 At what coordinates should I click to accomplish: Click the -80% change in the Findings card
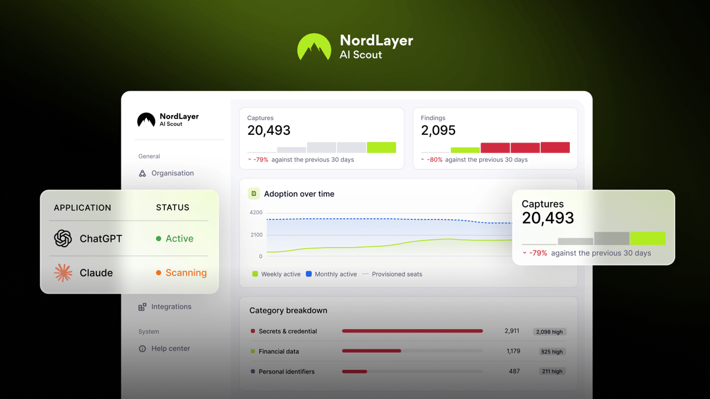coord(435,160)
